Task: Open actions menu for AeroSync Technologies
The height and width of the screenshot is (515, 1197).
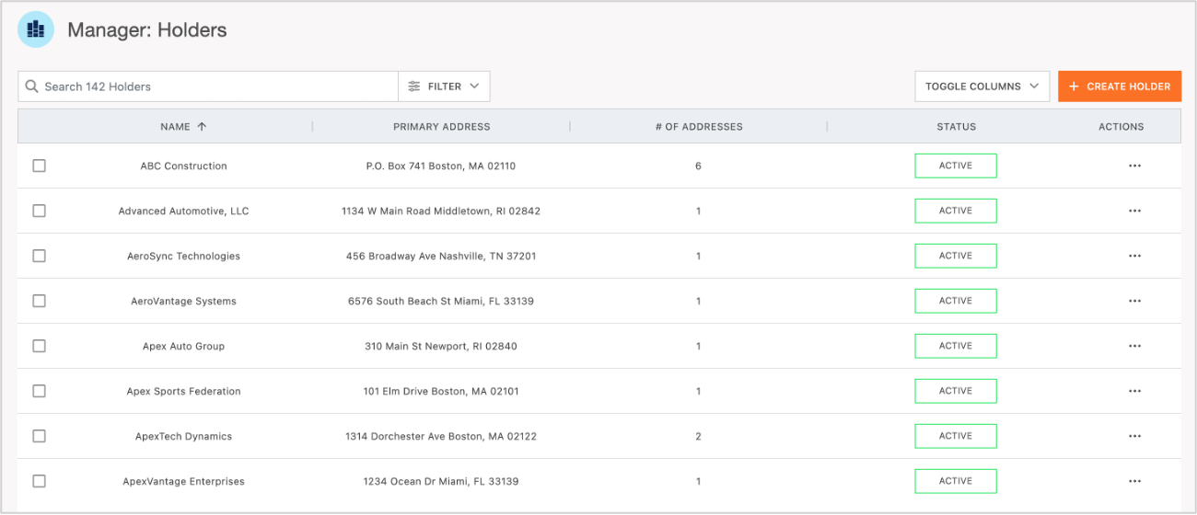Action: pos(1134,256)
